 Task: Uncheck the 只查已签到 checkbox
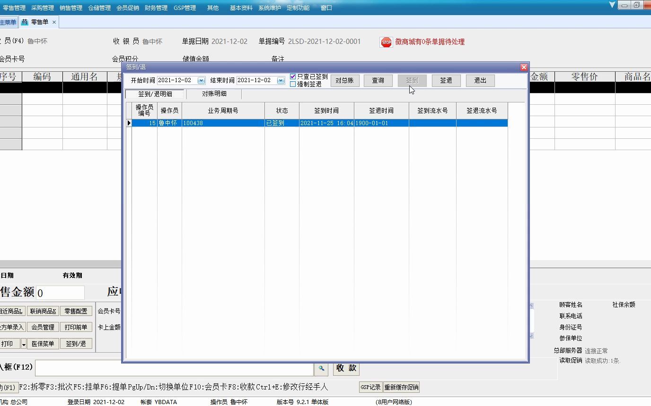pyautogui.click(x=293, y=76)
